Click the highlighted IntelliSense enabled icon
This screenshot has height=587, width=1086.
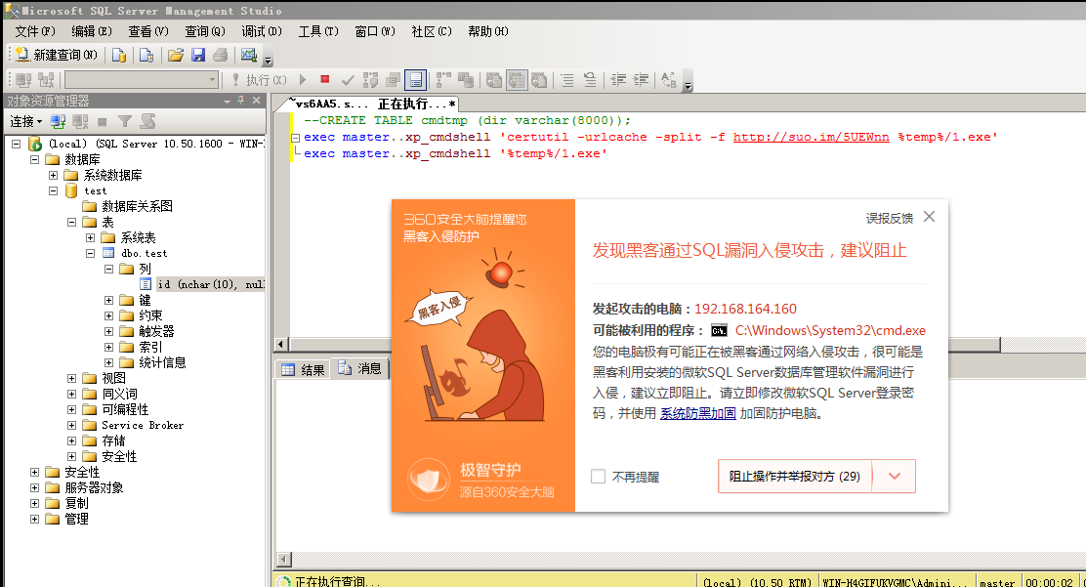[x=416, y=80]
